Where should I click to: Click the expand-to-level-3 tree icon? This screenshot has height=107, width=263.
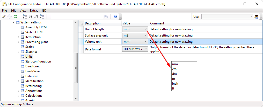click(36, 16)
